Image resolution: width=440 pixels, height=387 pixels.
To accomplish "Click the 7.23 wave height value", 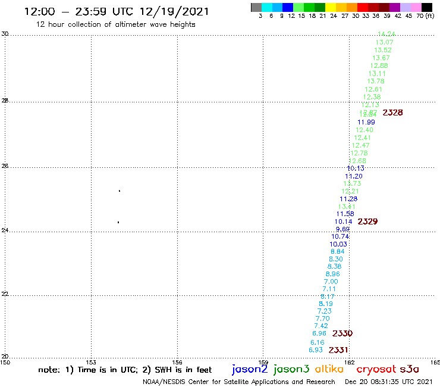I will point(325,311).
